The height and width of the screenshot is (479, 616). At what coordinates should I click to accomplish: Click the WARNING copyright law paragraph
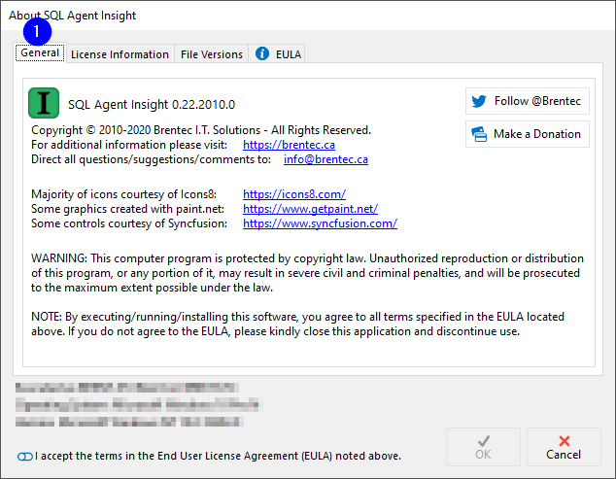point(307,273)
